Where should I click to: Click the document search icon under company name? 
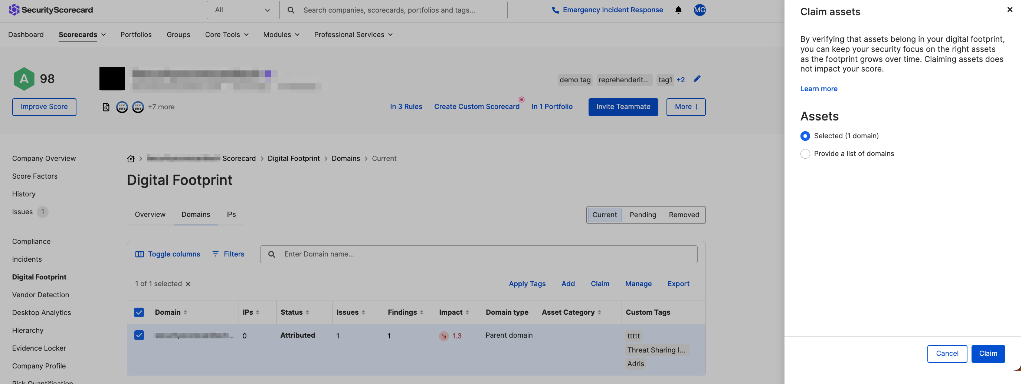click(x=106, y=107)
